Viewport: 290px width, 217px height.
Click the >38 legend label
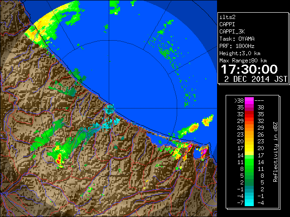(x=239, y=101)
